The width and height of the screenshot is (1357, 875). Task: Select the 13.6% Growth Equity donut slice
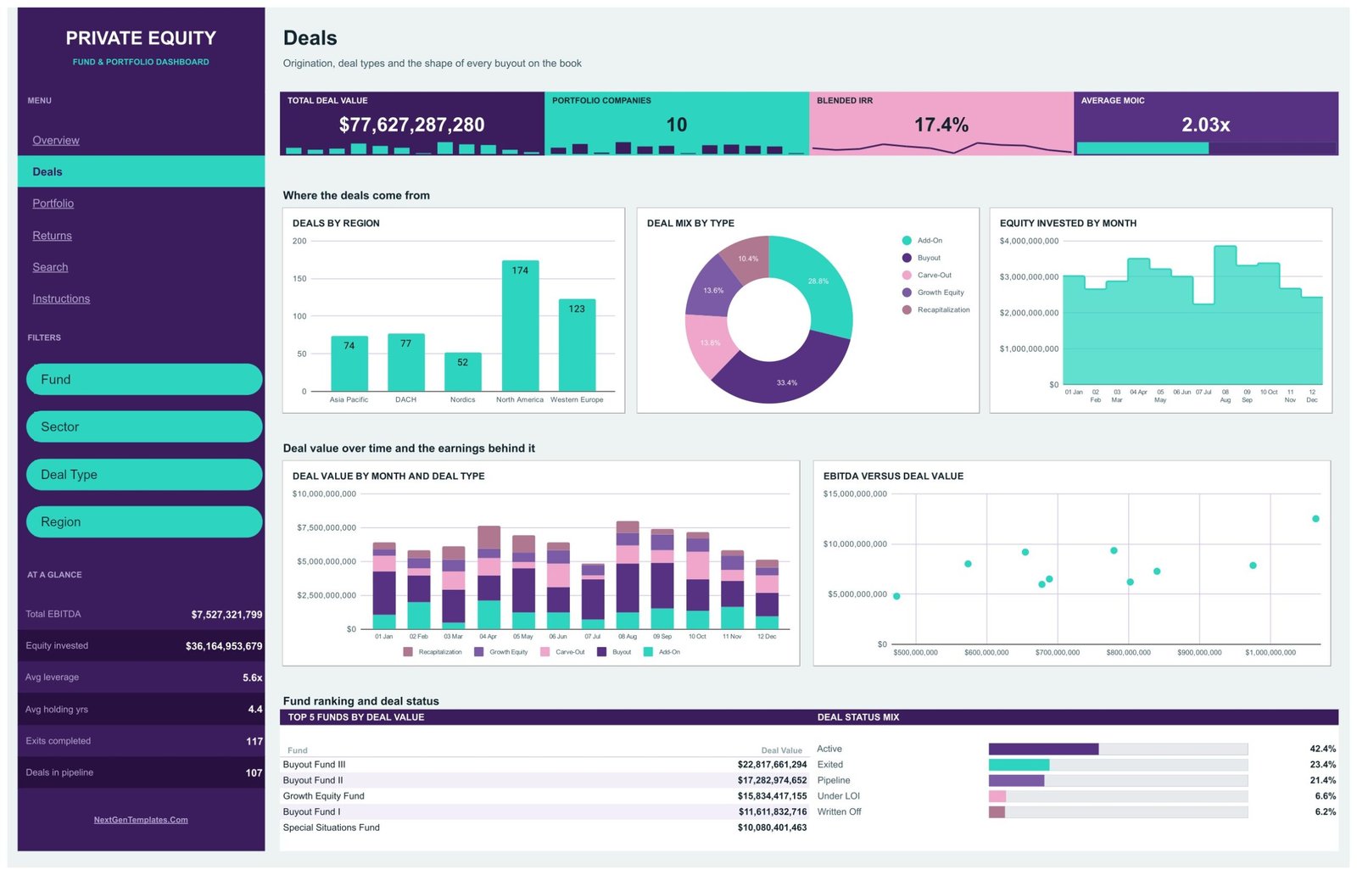[x=712, y=290]
